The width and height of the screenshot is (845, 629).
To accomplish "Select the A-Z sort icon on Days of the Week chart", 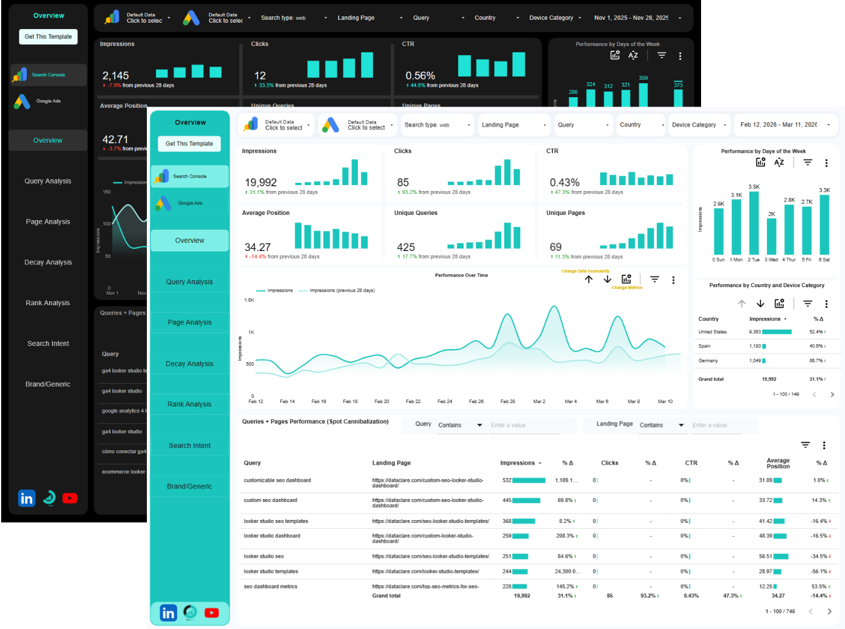I will pyautogui.click(x=779, y=162).
